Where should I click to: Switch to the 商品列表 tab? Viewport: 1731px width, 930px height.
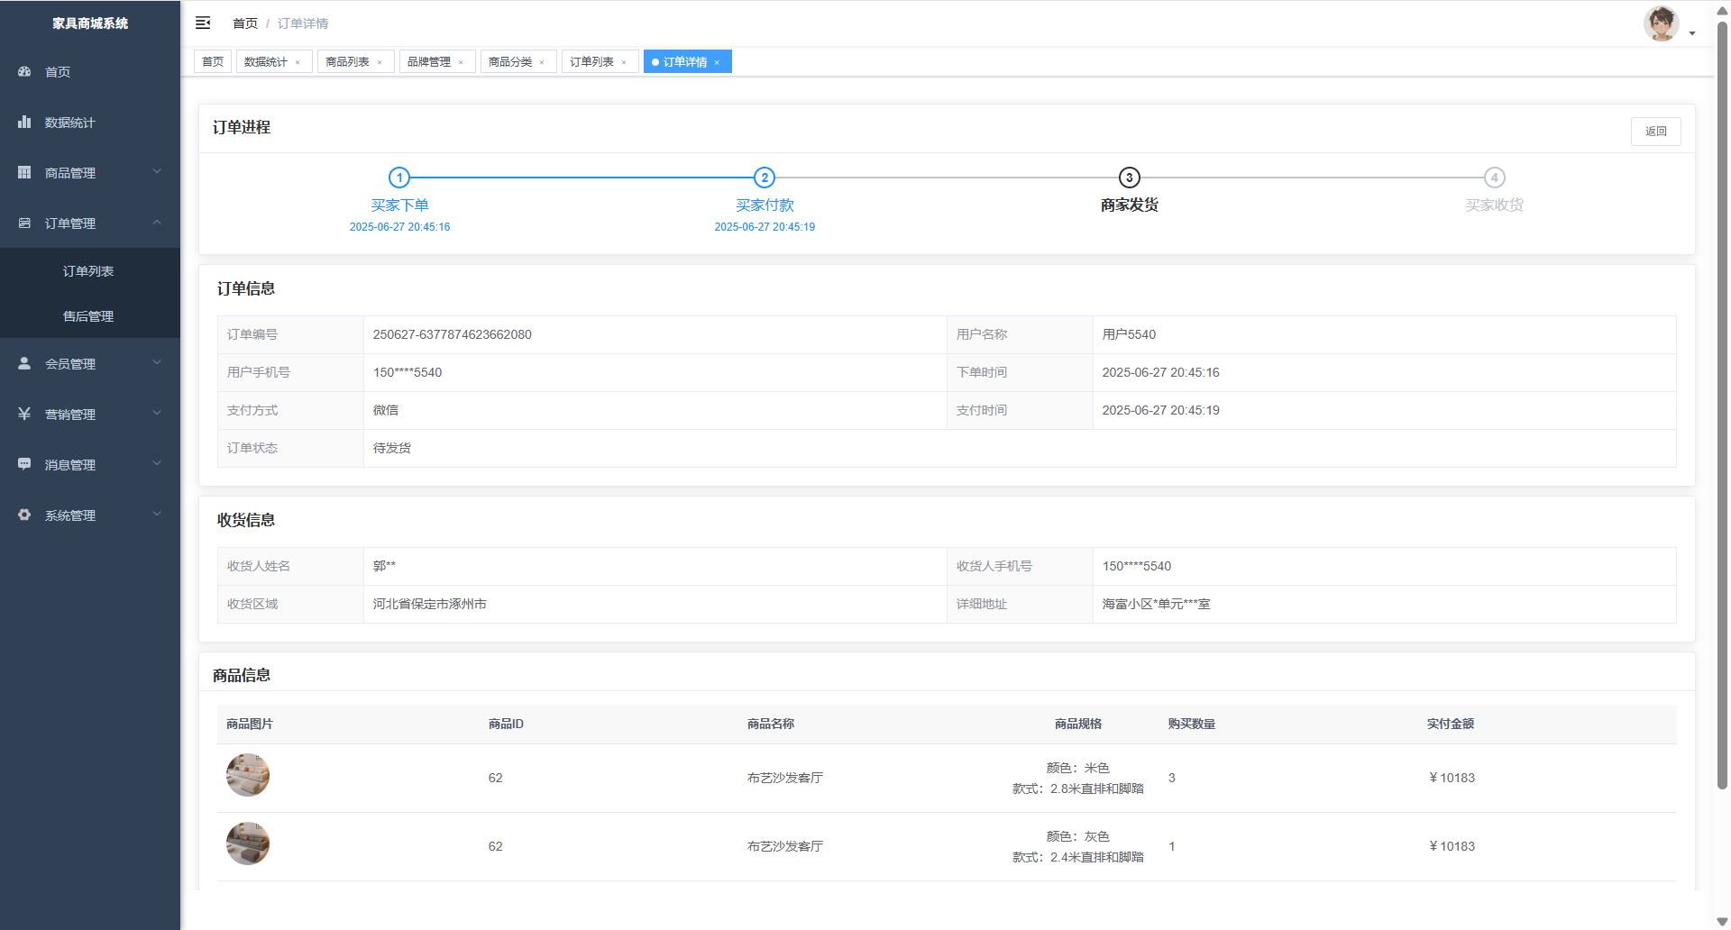[347, 62]
